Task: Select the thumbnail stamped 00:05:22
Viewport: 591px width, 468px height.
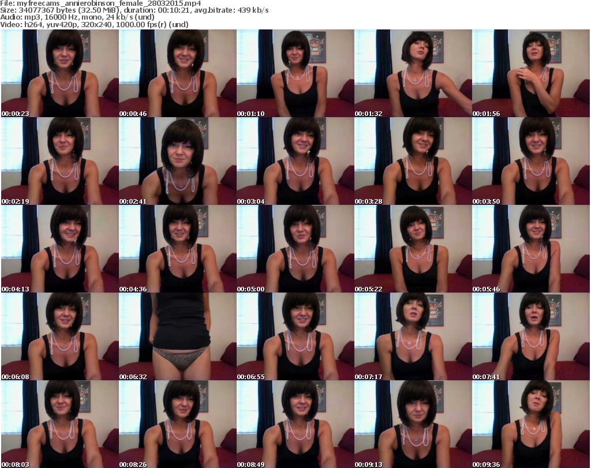Action: pos(413,249)
